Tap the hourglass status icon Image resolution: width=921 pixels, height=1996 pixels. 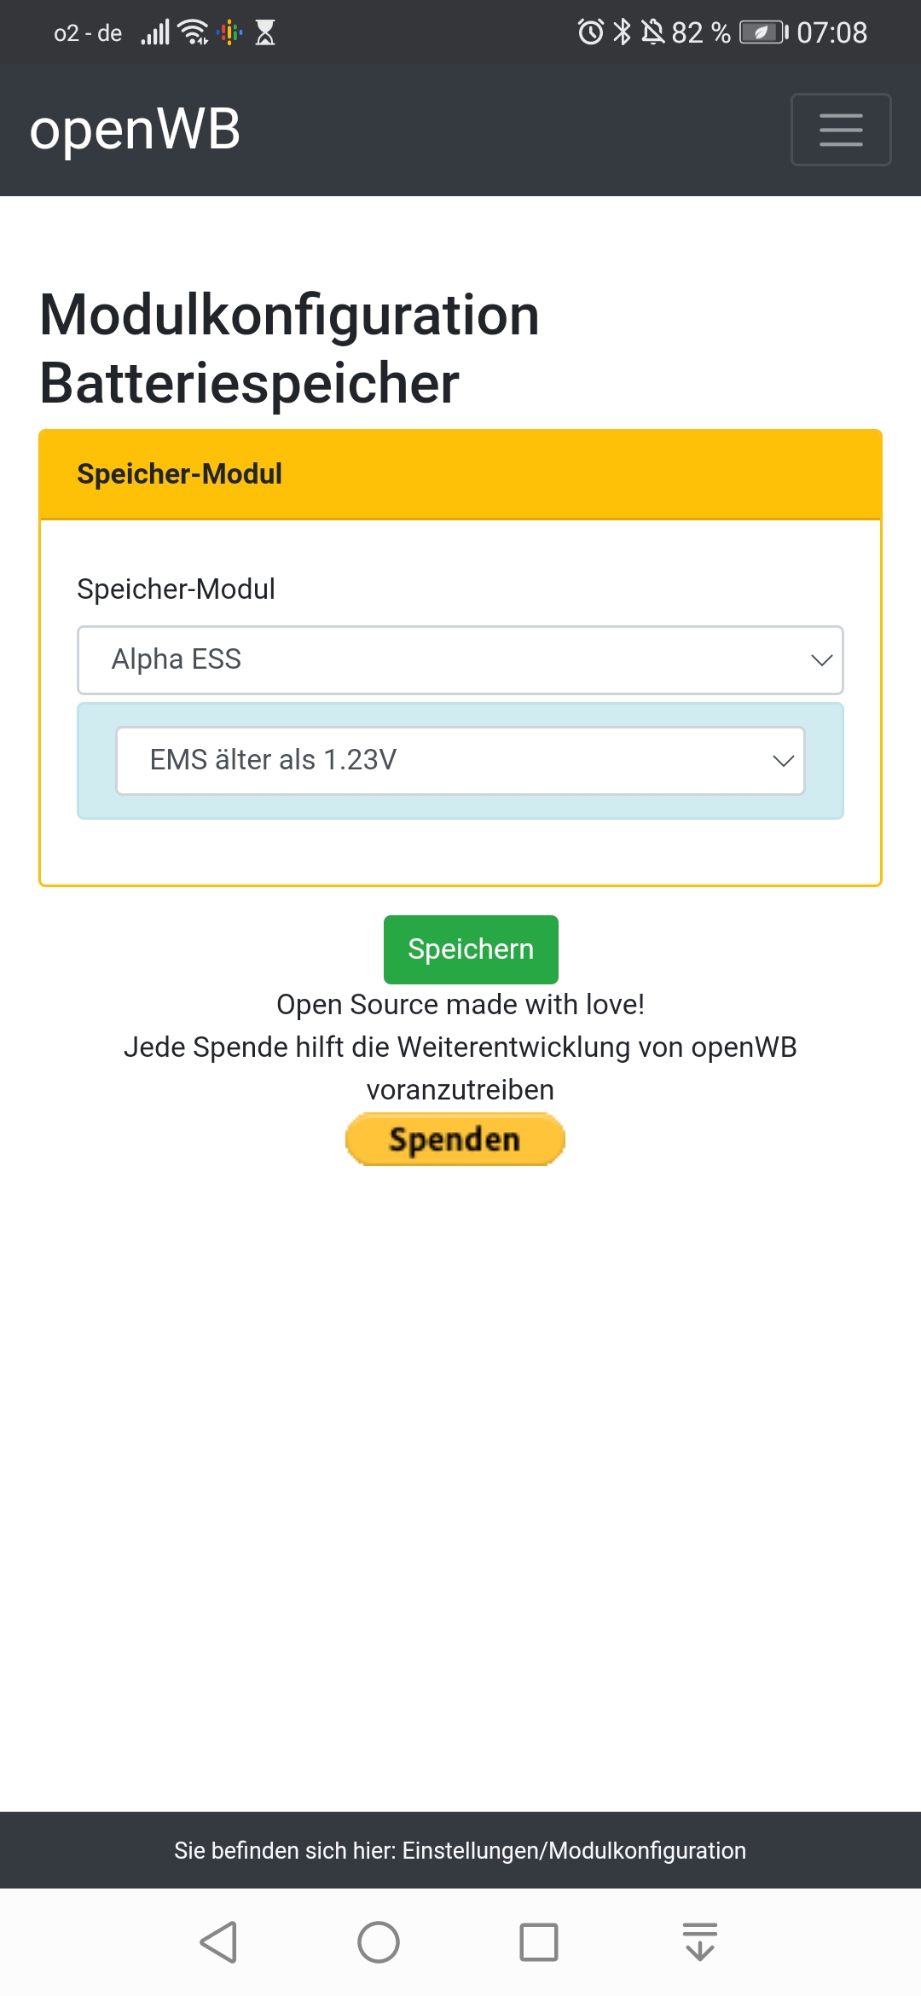coord(265,32)
